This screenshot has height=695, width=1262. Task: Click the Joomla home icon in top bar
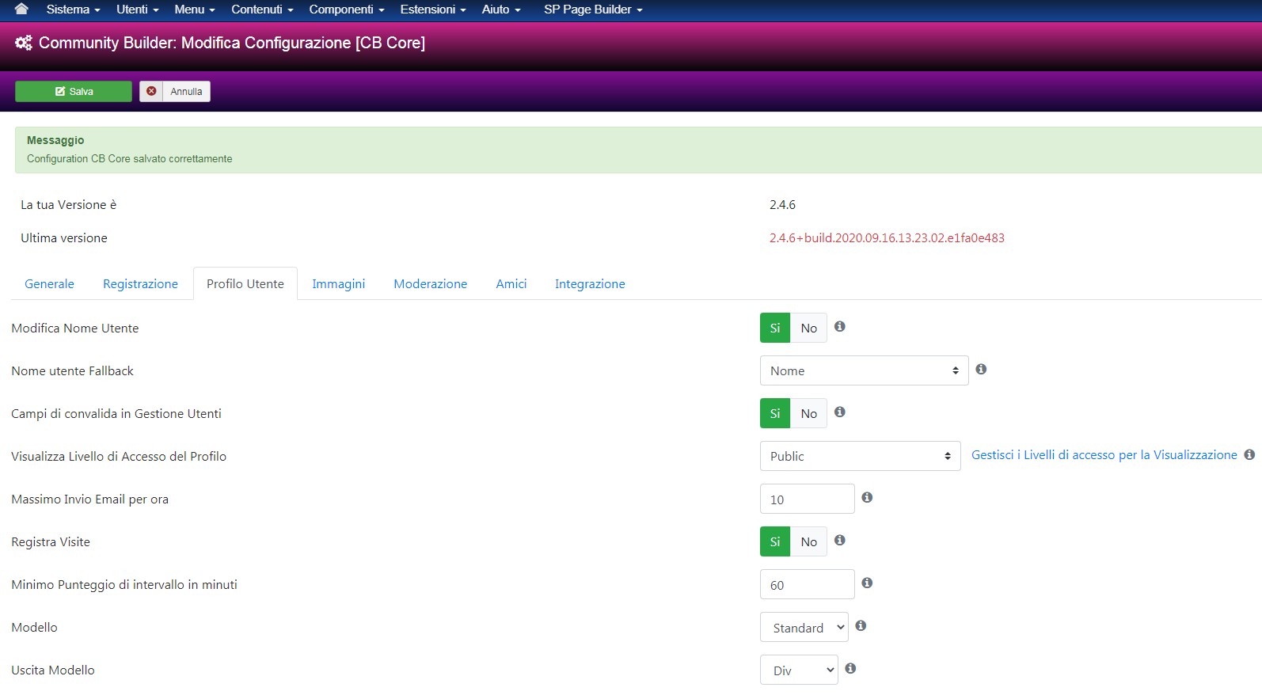[21, 9]
